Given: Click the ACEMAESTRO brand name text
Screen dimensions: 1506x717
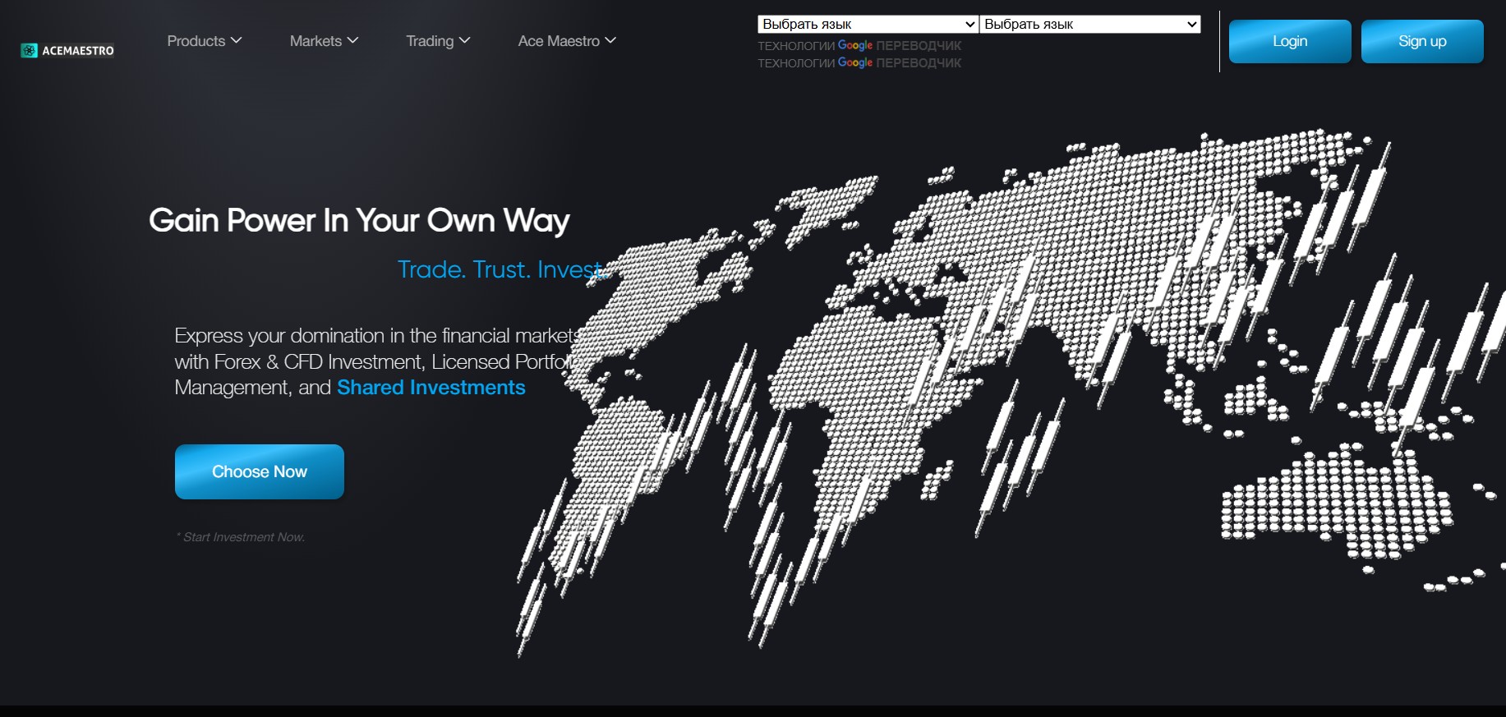Looking at the screenshot, I should coord(78,51).
